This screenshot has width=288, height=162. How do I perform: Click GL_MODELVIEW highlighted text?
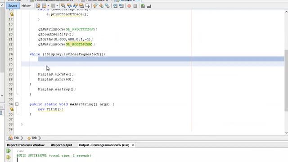[79, 44]
